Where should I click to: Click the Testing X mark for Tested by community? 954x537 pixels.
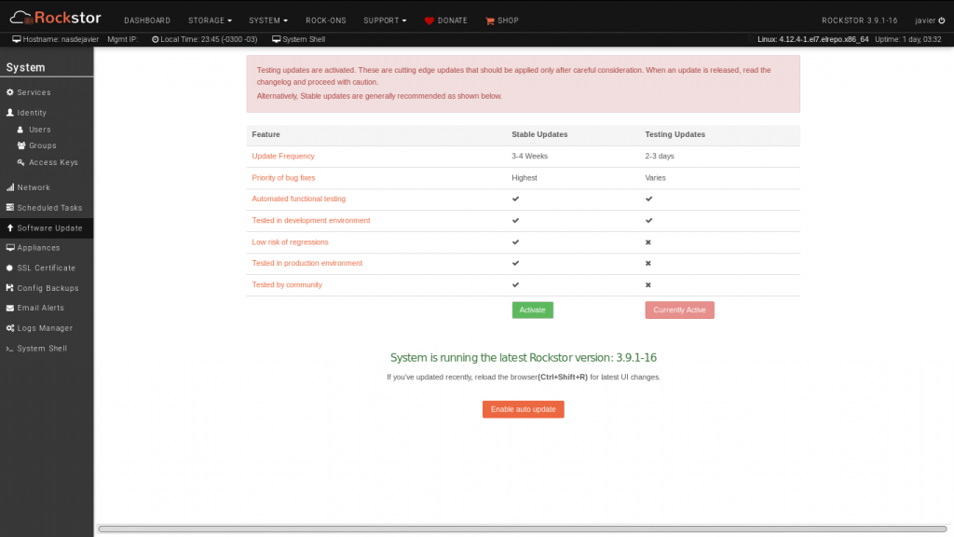click(648, 285)
